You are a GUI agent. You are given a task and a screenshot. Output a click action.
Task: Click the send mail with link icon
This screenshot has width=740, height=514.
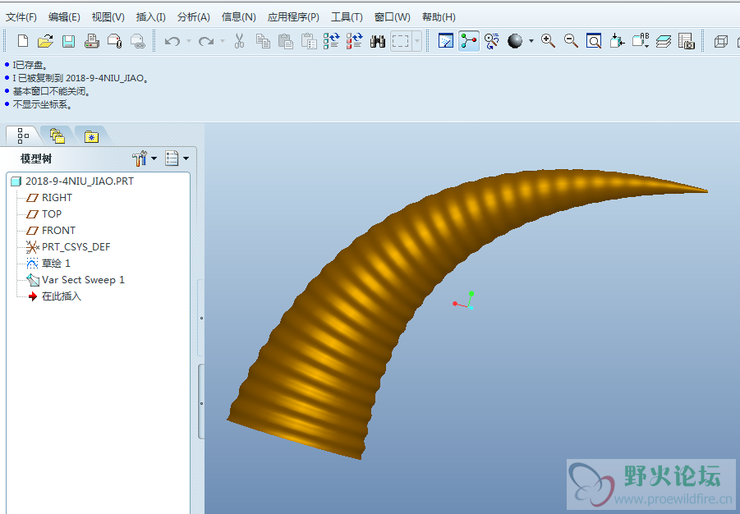pyautogui.click(x=137, y=41)
